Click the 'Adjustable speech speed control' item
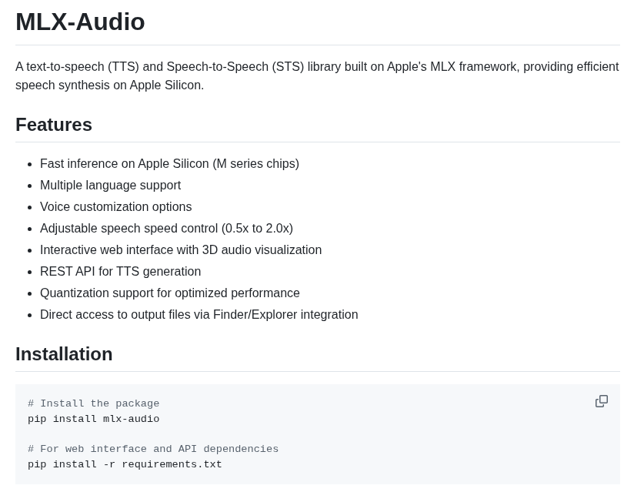 pyautogui.click(x=166, y=228)
